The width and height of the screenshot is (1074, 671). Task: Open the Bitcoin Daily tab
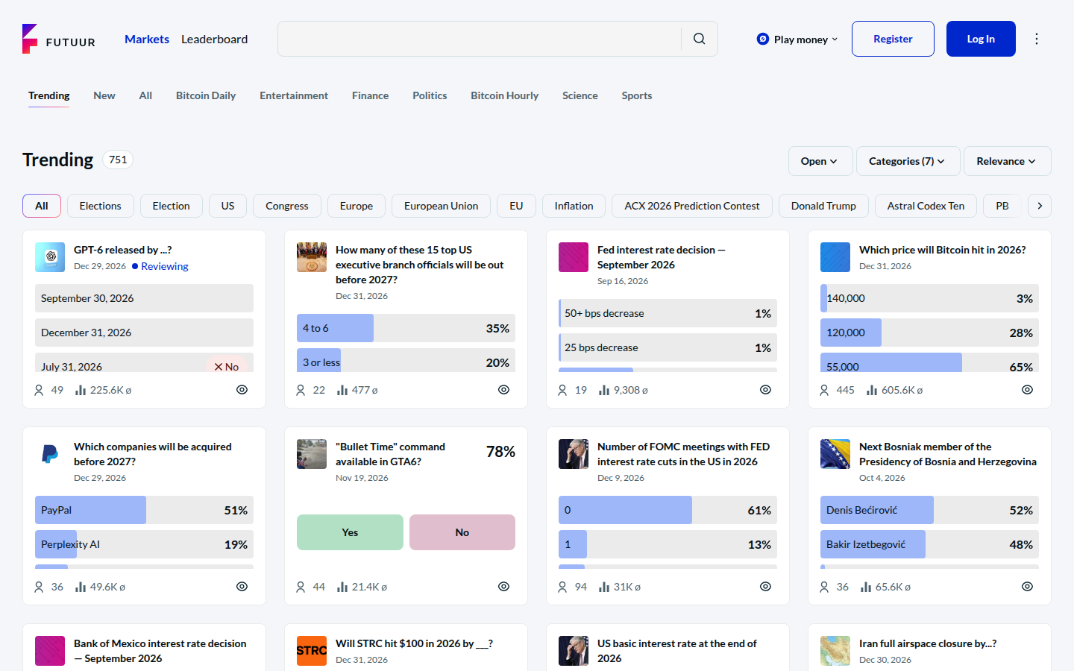coord(206,95)
